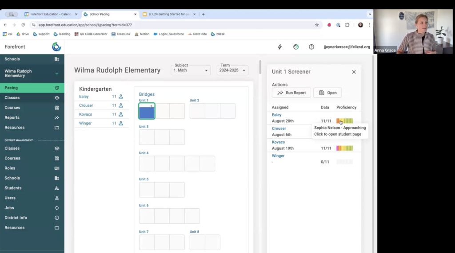Open the Crouser link in Assigned list
The image size is (455, 253).
pyautogui.click(x=279, y=128)
